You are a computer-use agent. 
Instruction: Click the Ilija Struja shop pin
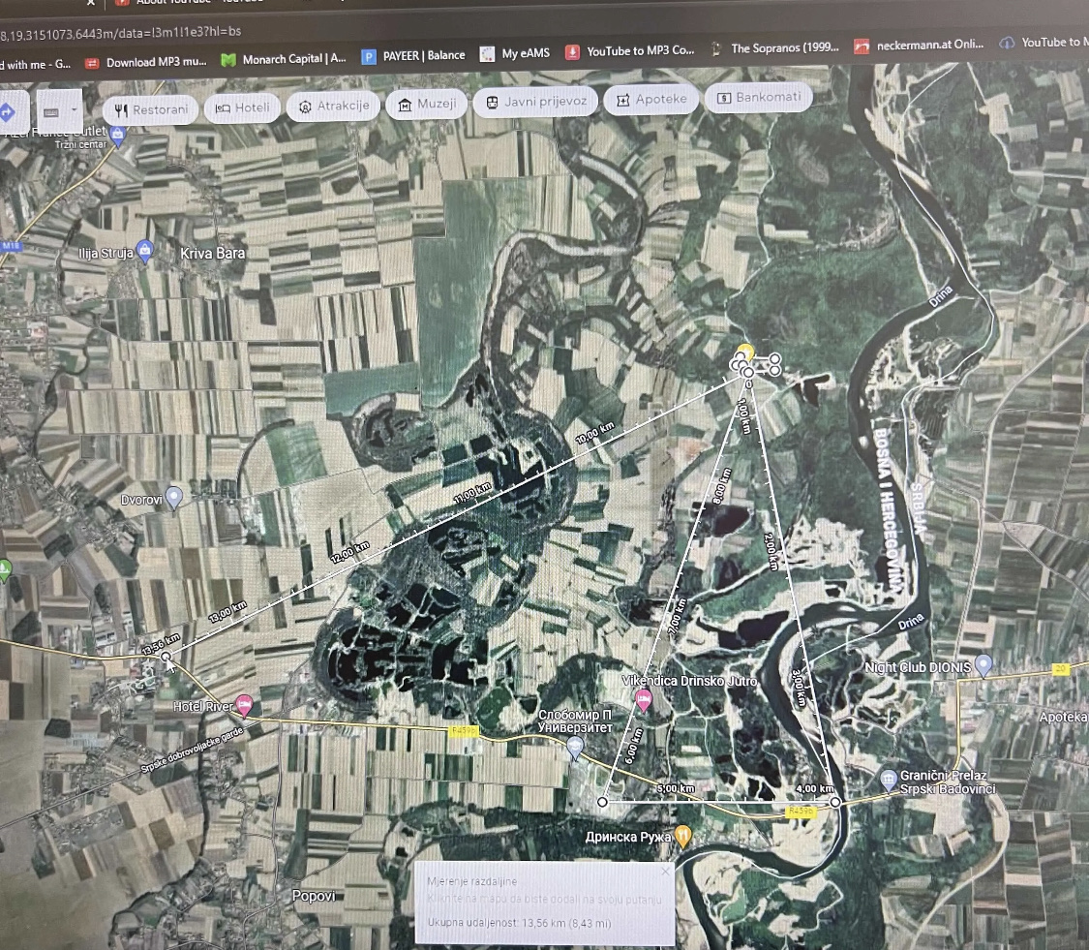tap(145, 250)
